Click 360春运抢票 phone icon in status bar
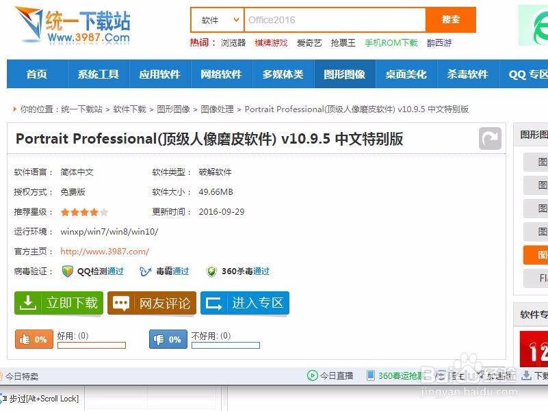 [x=370, y=375]
